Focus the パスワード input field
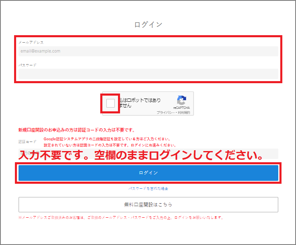 click(148, 74)
